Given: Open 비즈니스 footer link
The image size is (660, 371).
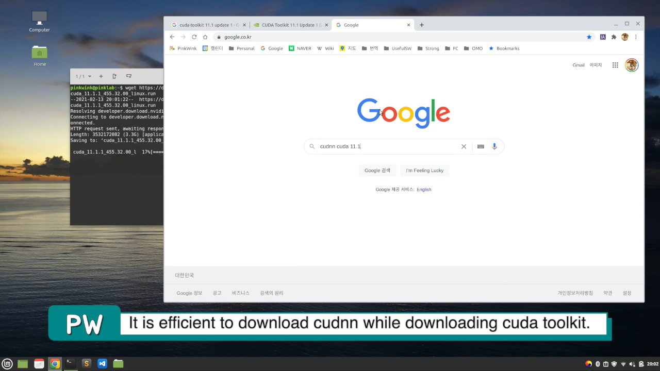Looking at the screenshot, I should tap(241, 293).
